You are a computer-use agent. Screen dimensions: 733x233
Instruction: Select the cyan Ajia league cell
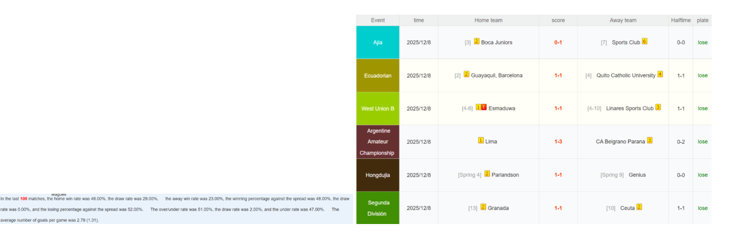pyautogui.click(x=378, y=42)
